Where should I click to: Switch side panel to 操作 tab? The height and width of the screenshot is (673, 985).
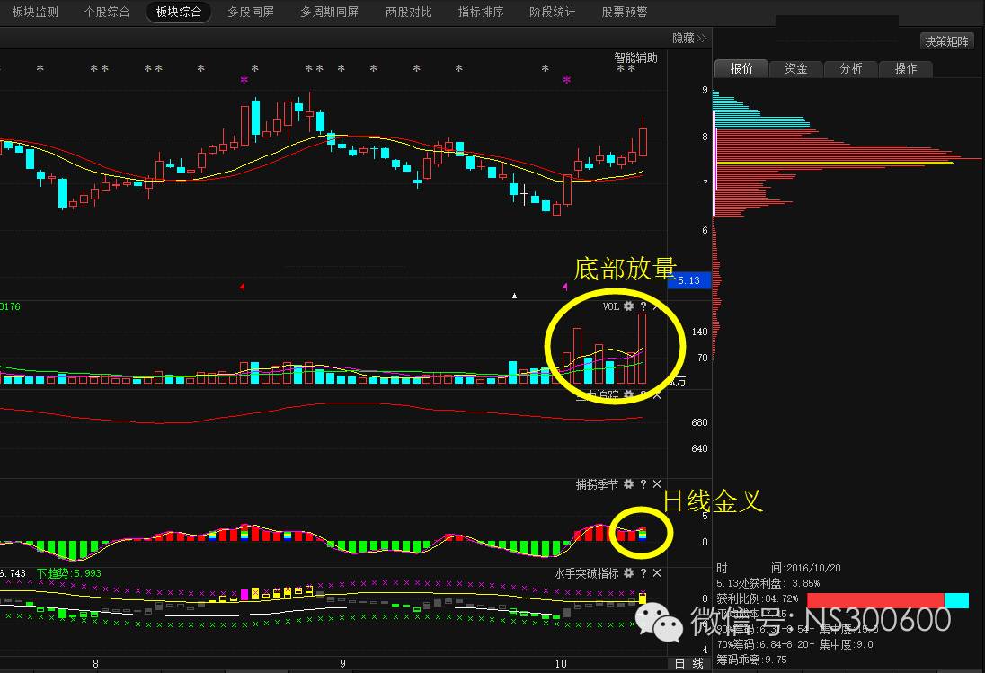point(905,68)
